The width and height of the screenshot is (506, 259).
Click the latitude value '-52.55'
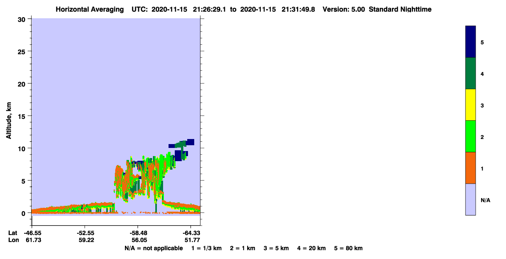85,233
